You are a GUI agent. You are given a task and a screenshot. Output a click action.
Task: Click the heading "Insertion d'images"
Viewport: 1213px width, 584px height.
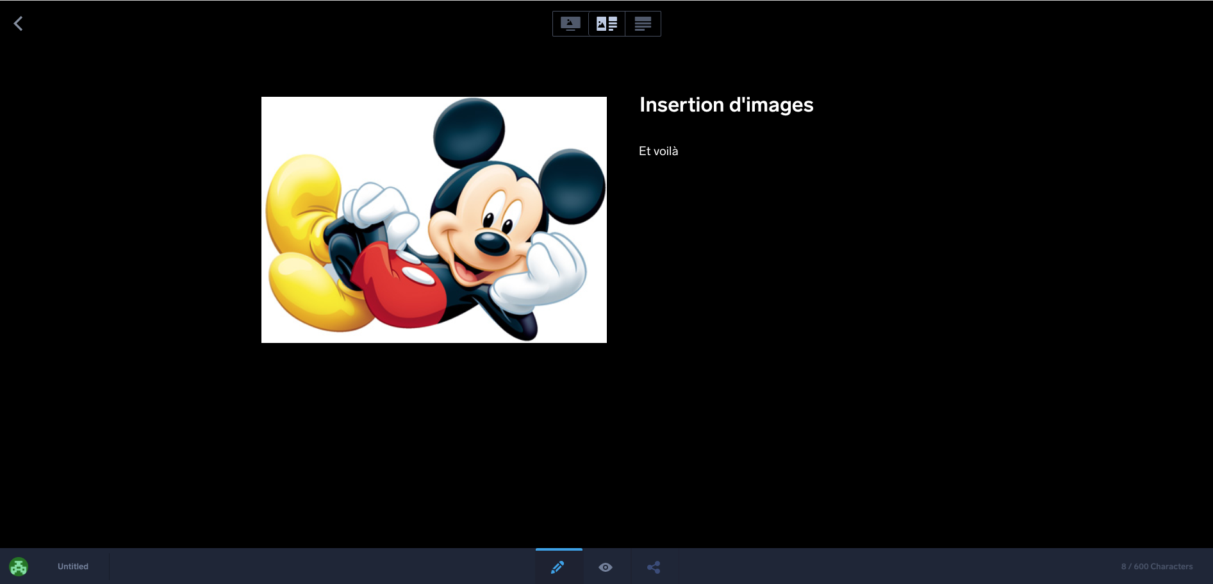tap(726, 105)
